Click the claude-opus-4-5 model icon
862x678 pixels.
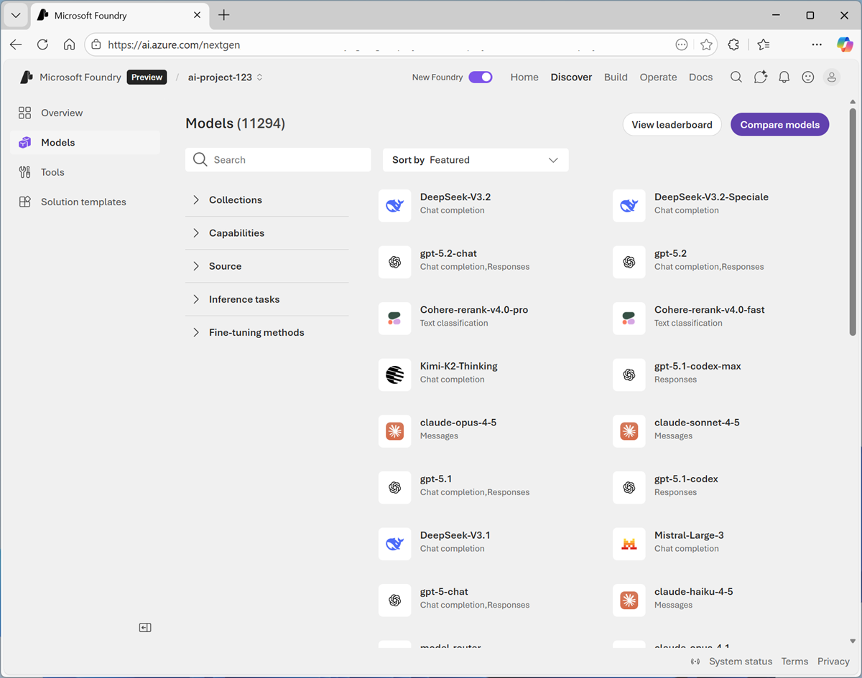coord(394,431)
